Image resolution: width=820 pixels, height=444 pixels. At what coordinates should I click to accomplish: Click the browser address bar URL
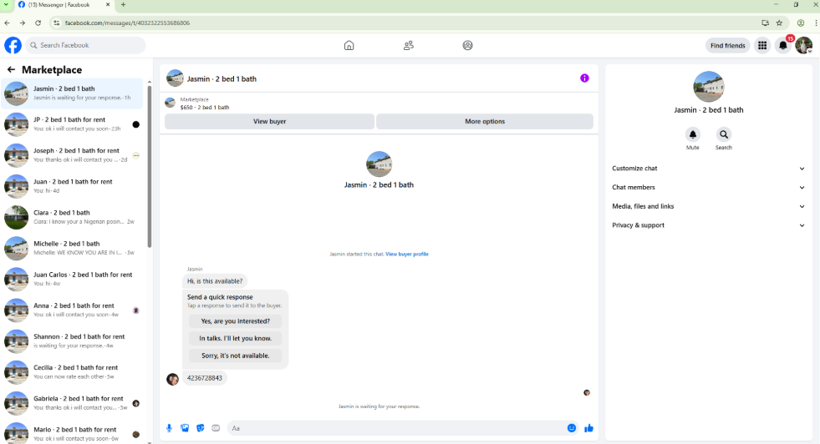(x=127, y=23)
